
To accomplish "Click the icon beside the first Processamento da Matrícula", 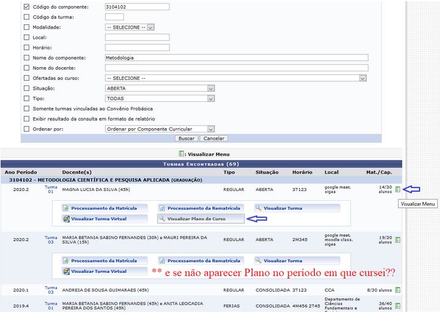I will 66,208.
